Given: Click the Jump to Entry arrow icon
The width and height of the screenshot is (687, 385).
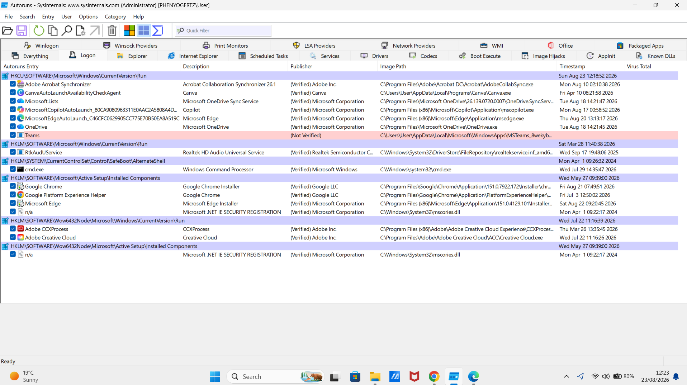Looking at the screenshot, I should [x=95, y=31].
